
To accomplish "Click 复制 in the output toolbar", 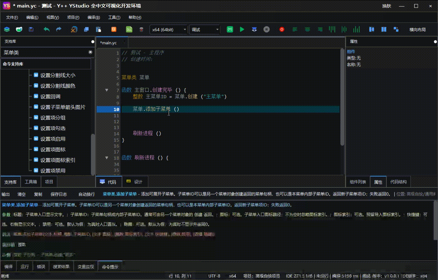I will [38, 194].
